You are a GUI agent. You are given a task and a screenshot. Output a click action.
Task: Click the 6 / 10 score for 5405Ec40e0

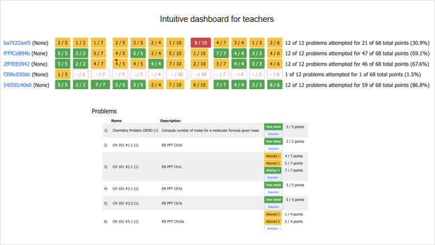pos(200,85)
